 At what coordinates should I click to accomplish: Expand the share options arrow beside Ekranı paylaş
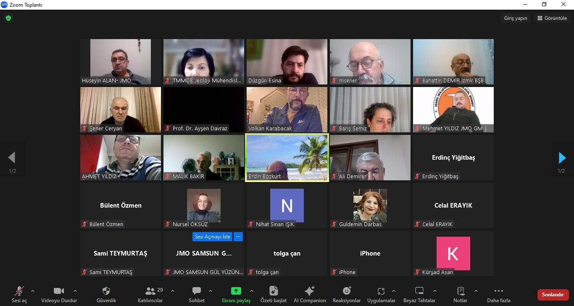coord(252,291)
